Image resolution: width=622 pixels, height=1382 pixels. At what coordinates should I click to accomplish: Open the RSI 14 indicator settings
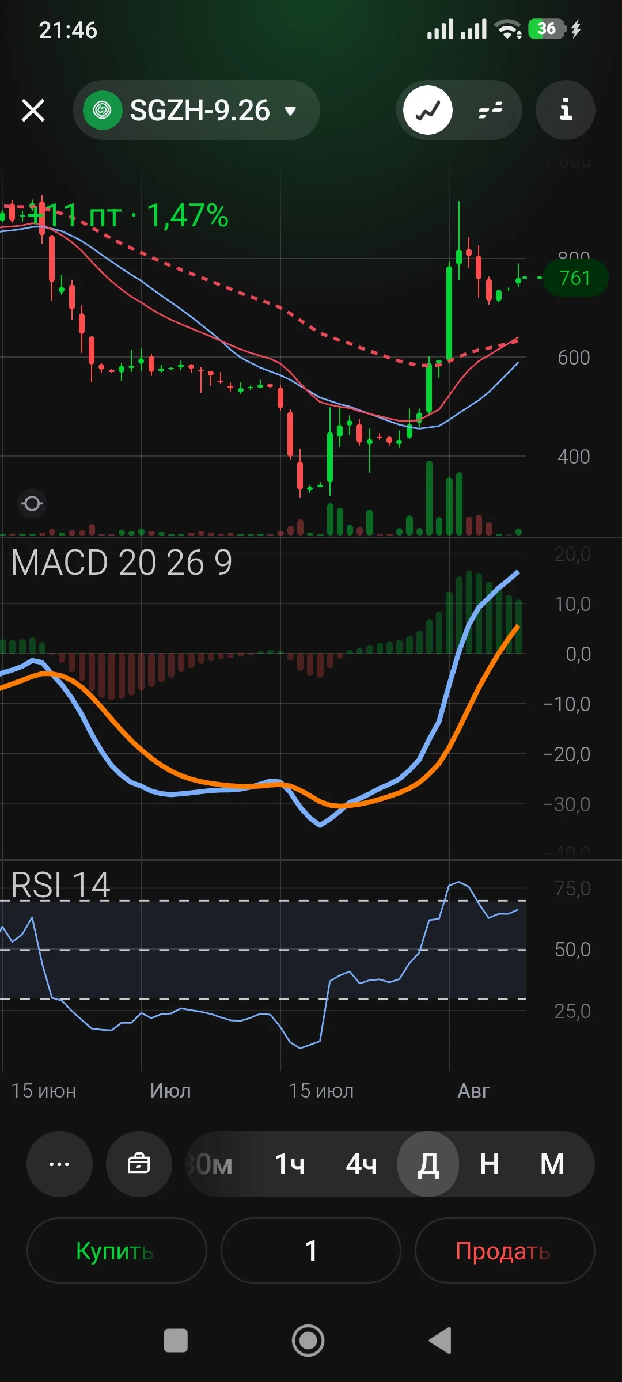pyautogui.click(x=60, y=885)
